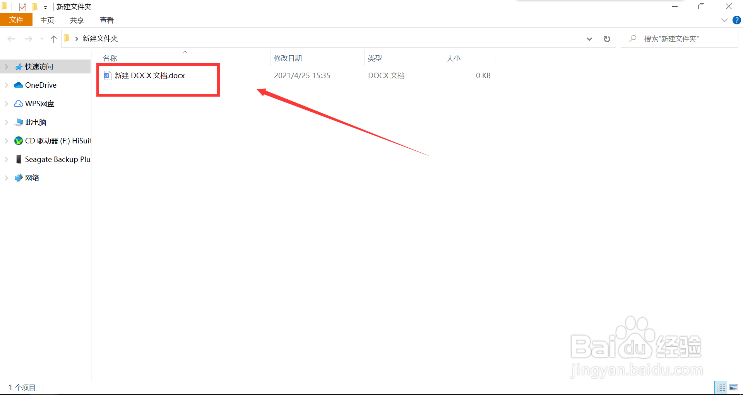Click the WPS网盘 cloud icon
The height and width of the screenshot is (395, 743).
[x=19, y=104]
